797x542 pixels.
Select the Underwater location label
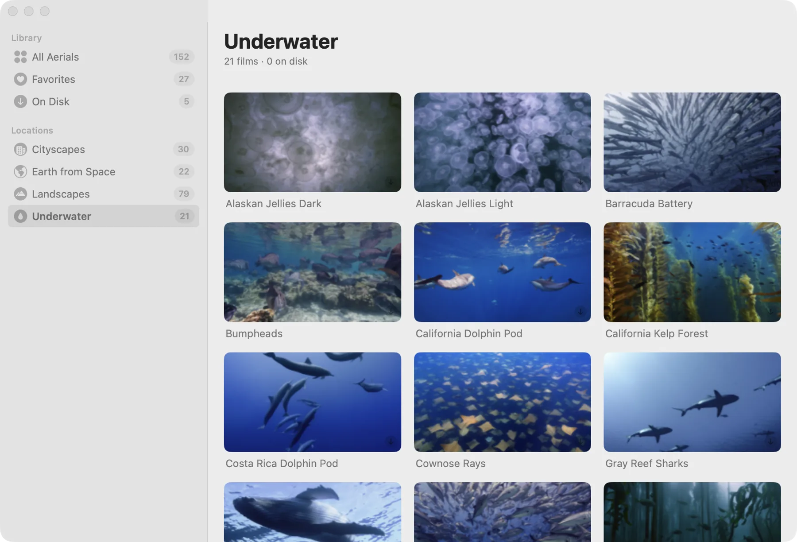[62, 216]
